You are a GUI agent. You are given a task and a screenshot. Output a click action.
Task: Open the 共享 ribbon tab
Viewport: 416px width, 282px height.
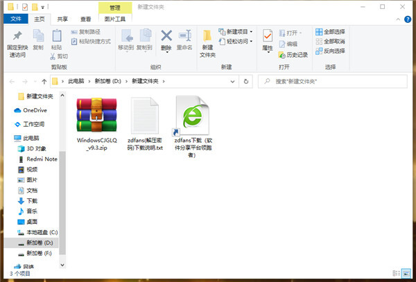62,19
